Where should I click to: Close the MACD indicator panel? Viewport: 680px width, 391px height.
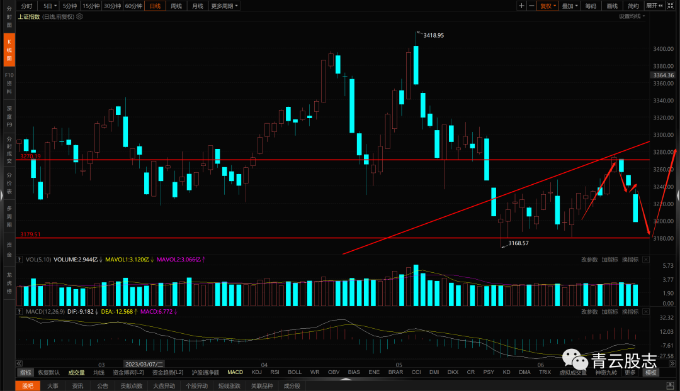646,311
